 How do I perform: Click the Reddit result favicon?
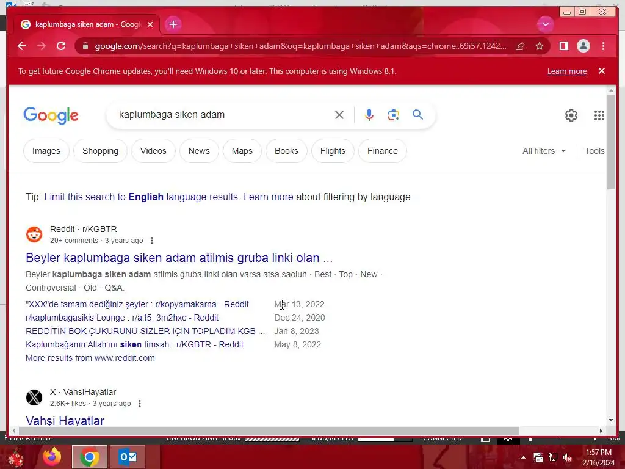pyautogui.click(x=34, y=234)
